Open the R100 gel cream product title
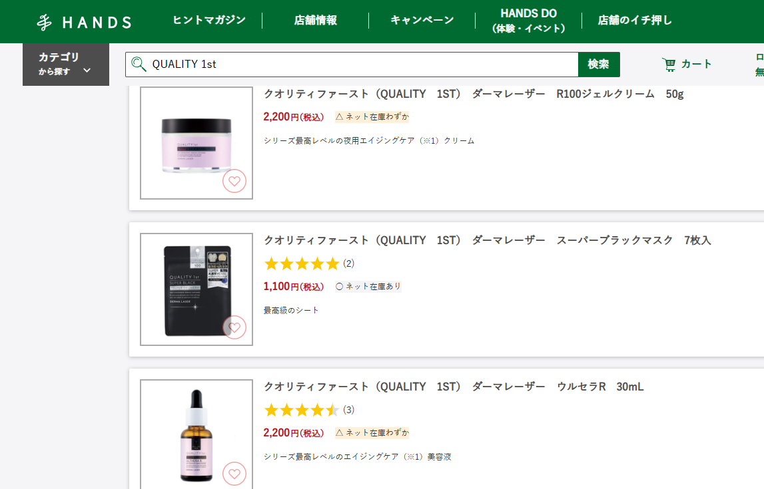Screen dimensions: 764x489 [x=474, y=94]
